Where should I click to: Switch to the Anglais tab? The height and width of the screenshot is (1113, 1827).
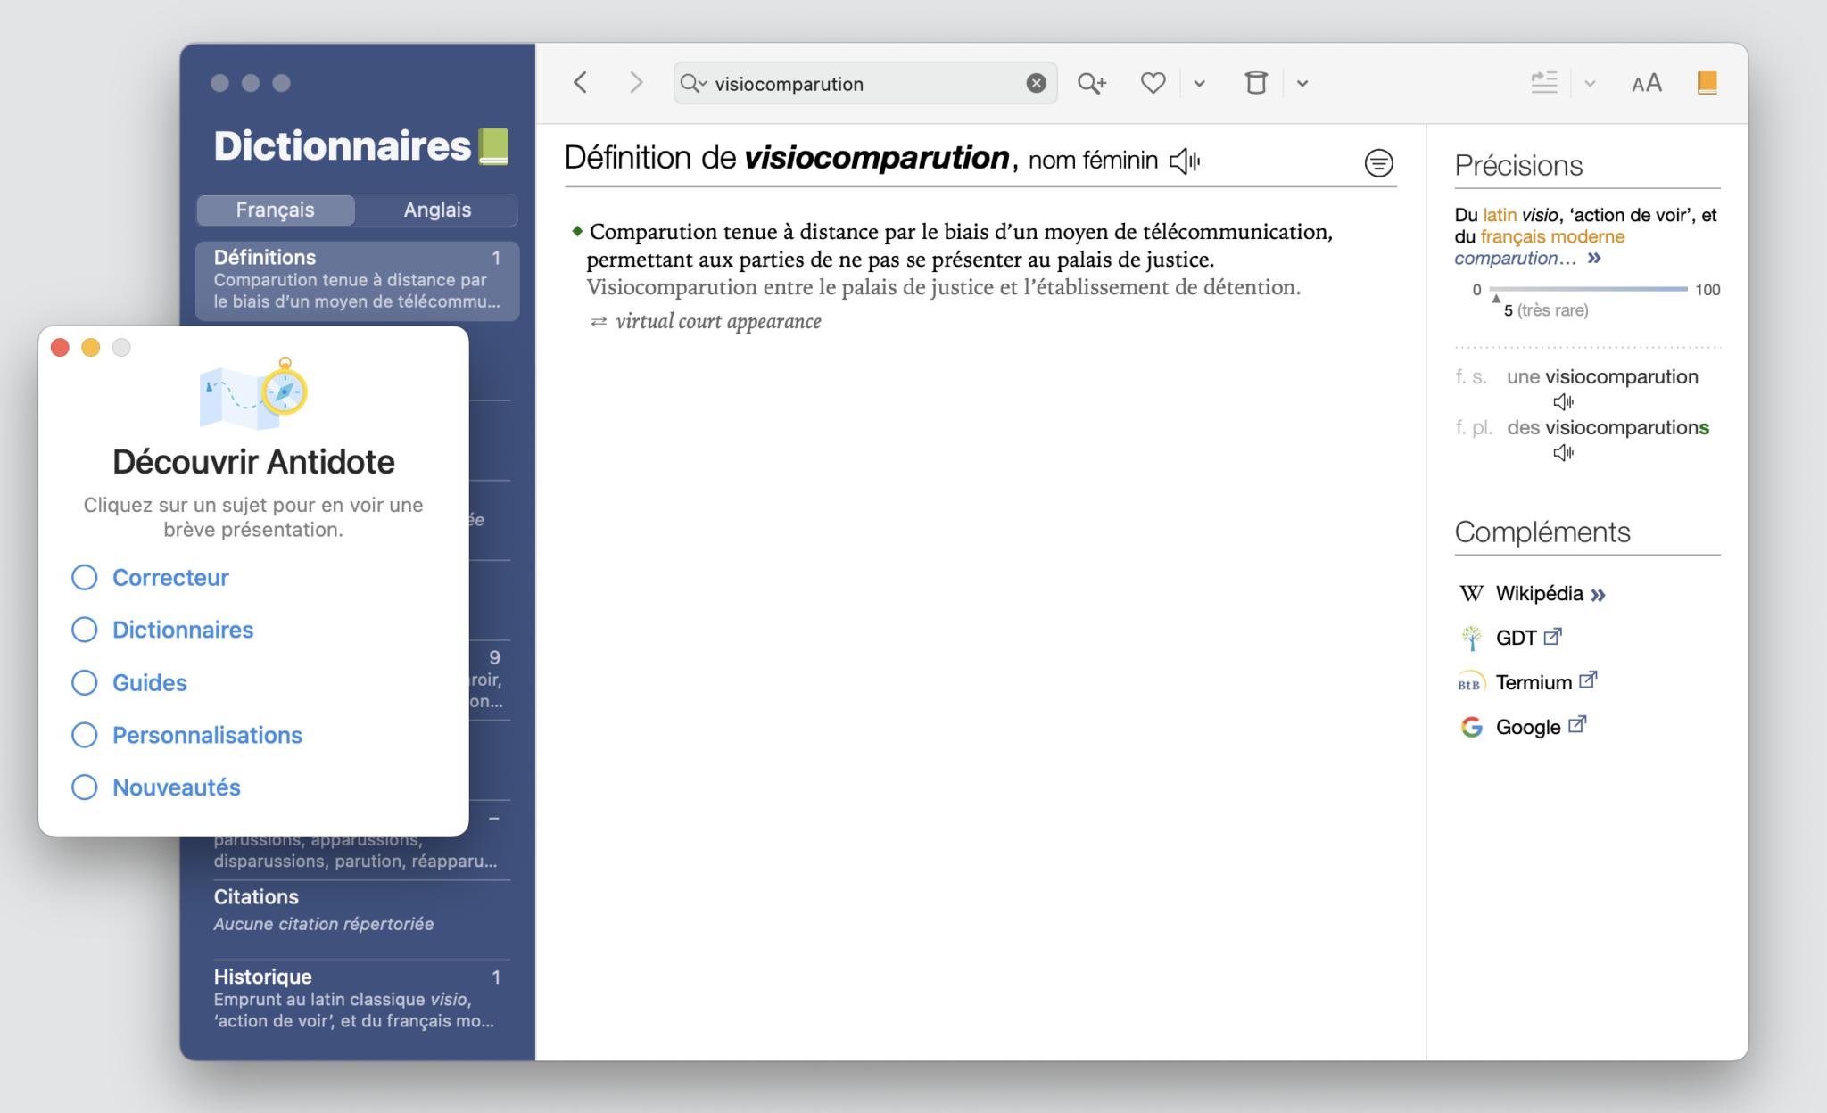click(x=437, y=210)
